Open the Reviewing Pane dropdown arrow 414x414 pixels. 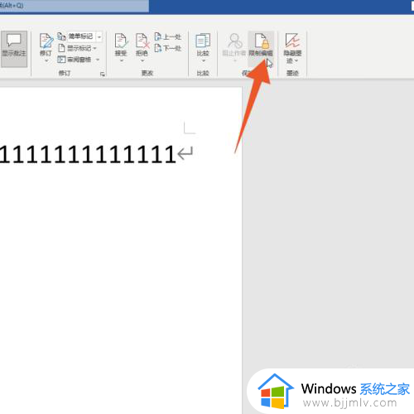(98, 60)
